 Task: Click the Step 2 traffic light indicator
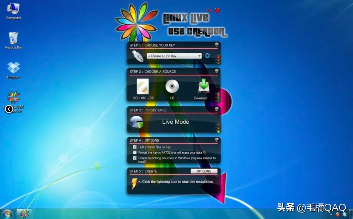(x=218, y=98)
